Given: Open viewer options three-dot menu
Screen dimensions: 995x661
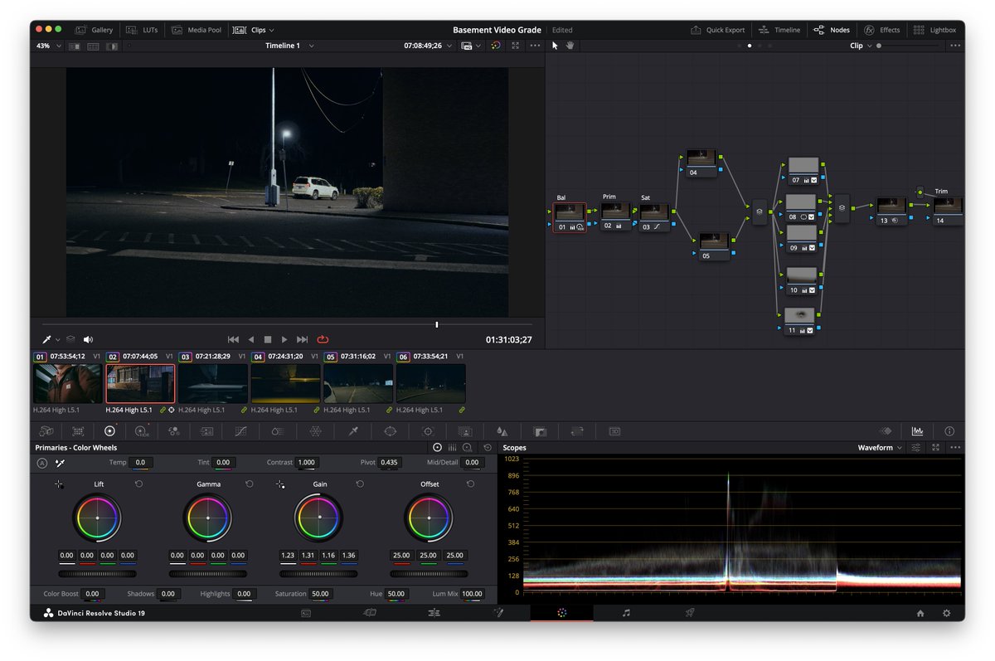Looking at the screenshot, I should pos(535,46).
